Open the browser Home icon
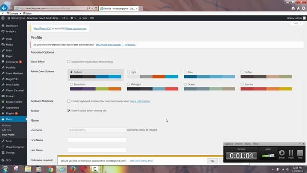The image size is (307, 173). point(293,8)
